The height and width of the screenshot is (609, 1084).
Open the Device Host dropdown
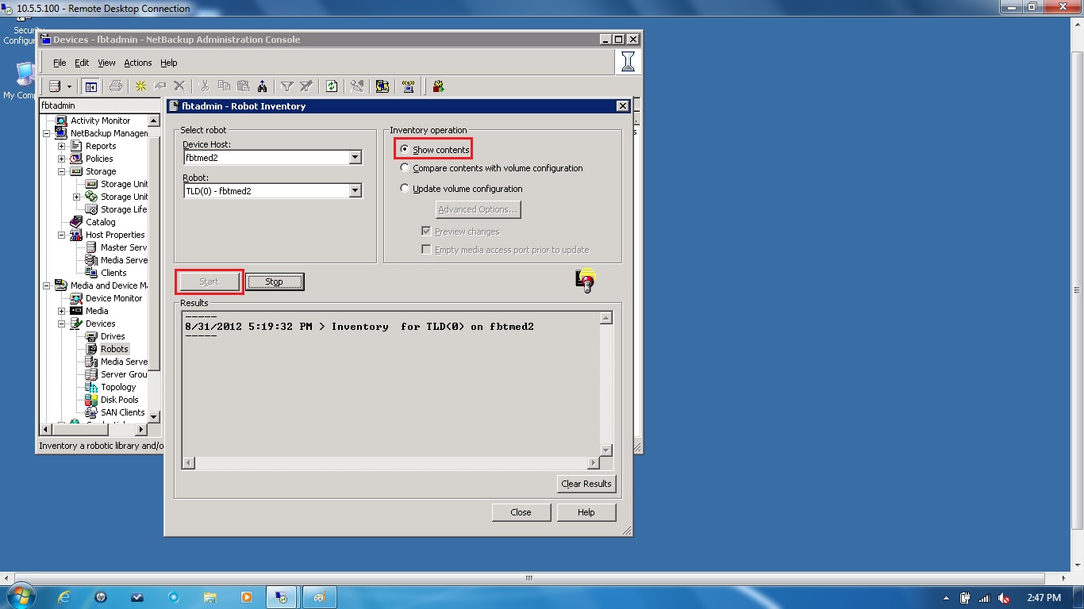[356, 157]
